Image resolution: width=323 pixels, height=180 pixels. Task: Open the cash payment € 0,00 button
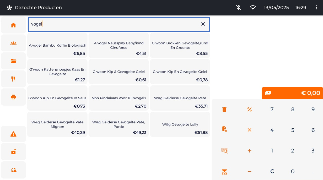coord(292,93)
